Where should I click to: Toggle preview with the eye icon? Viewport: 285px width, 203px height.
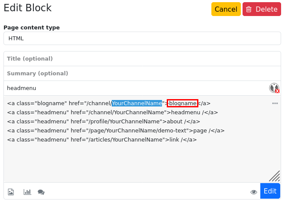(254, 192)
